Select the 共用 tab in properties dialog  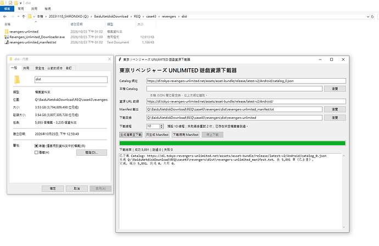[26, 68]
